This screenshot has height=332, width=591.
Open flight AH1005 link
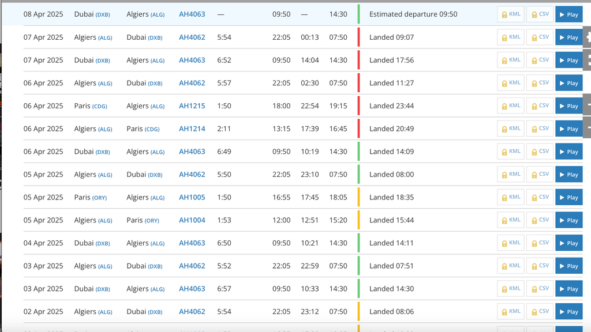click(x=192, y=197)
